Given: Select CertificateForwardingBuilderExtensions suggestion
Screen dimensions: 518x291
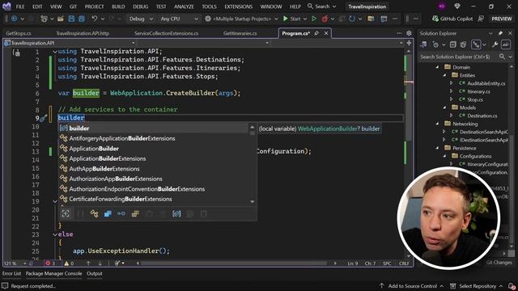Looking at the screenshot, I should coord(154,199).
